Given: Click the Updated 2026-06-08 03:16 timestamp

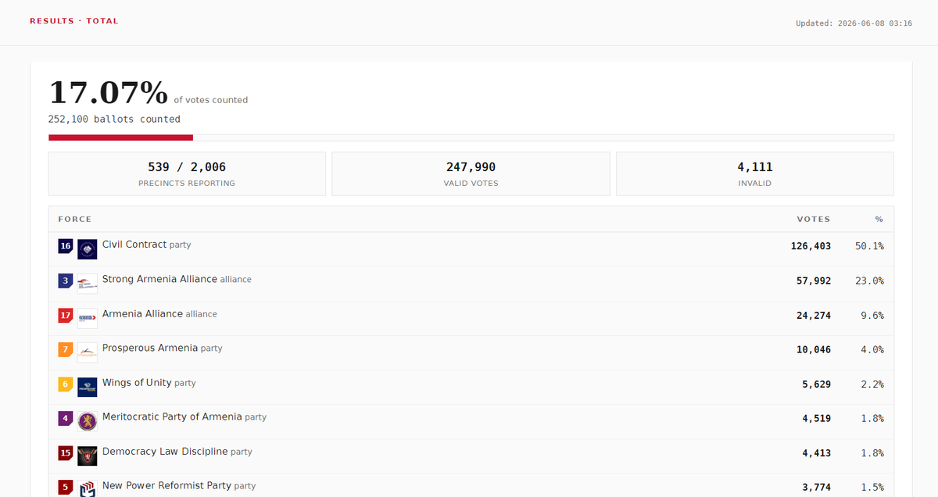Looking at the screenshot, I should 854,23.
